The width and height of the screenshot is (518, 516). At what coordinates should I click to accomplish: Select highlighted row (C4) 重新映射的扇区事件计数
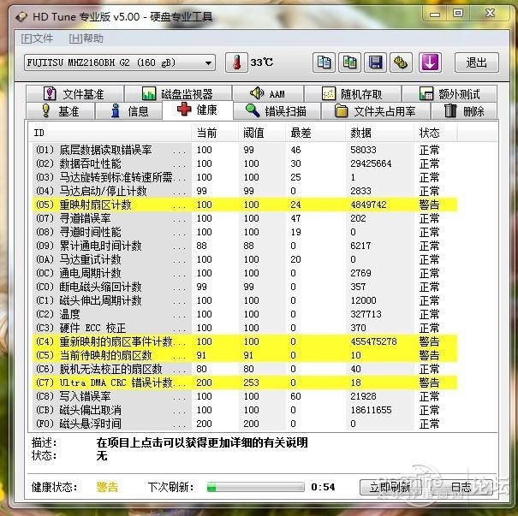[x=245, y=341]
